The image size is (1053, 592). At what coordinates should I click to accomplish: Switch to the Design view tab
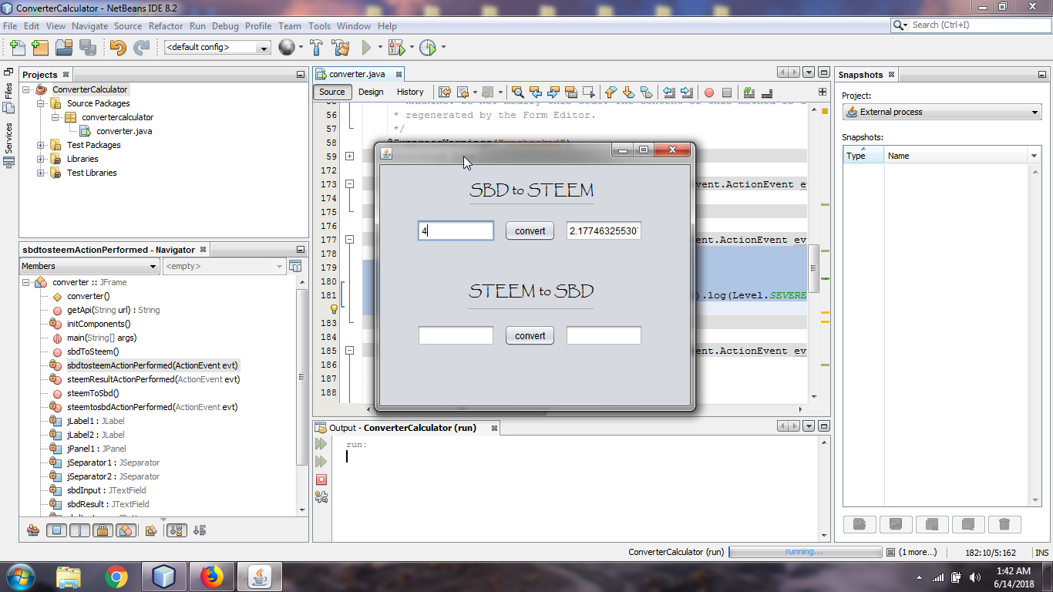click(x=371, y=92)
